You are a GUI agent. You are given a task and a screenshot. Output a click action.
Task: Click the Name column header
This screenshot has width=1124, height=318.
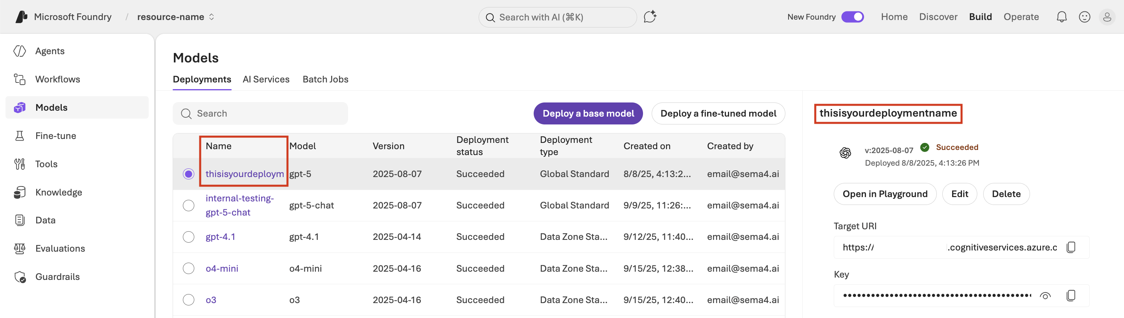point(219,146)
